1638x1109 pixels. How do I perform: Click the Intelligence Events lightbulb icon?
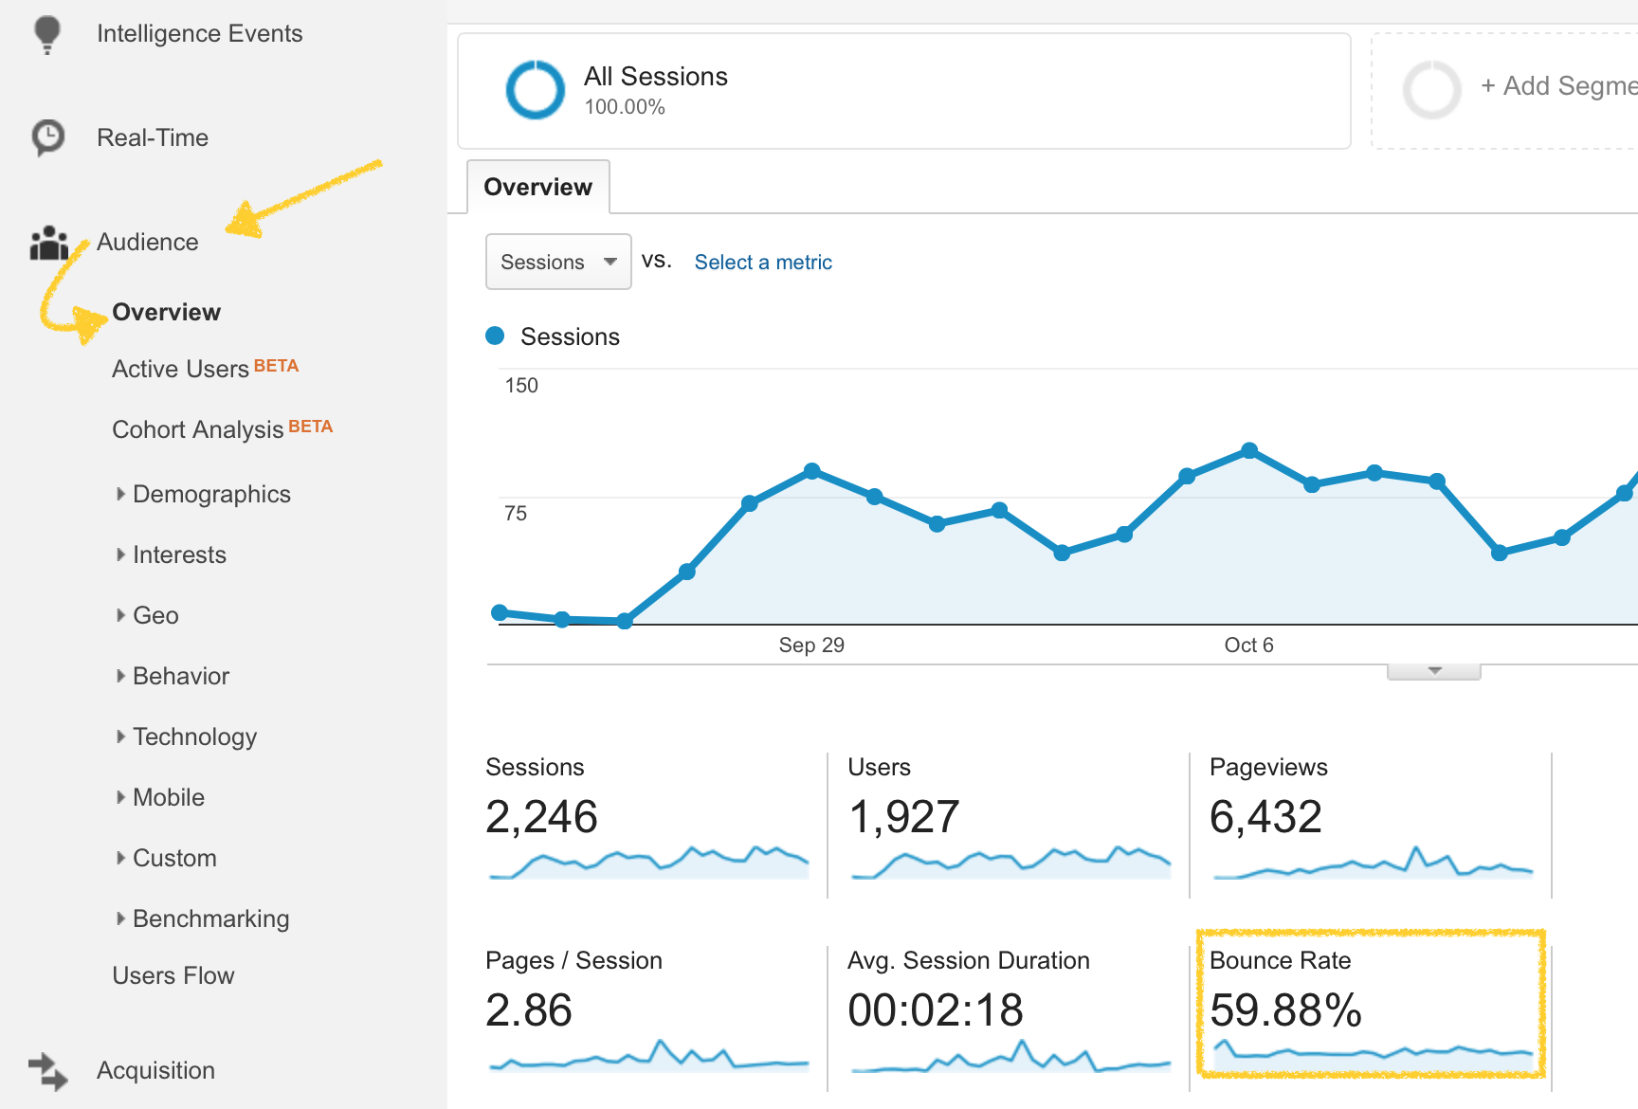(x=46, y=34)
